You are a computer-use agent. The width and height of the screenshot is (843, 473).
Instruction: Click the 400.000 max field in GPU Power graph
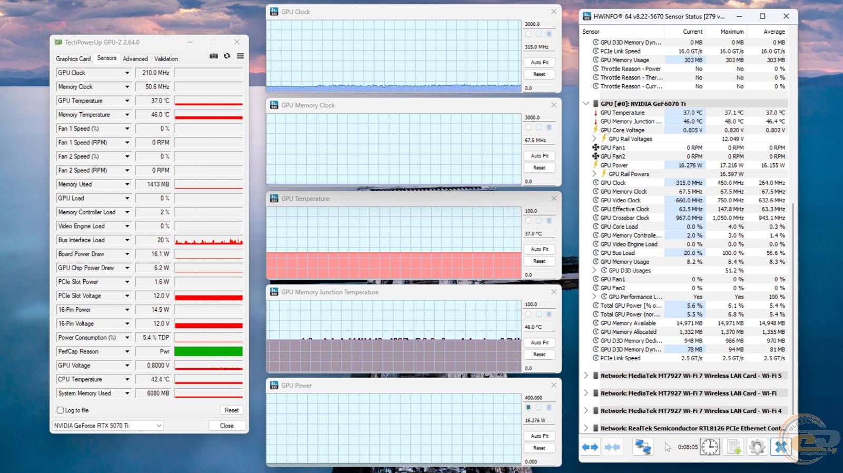pyautogui.click(x=540, y=398)
